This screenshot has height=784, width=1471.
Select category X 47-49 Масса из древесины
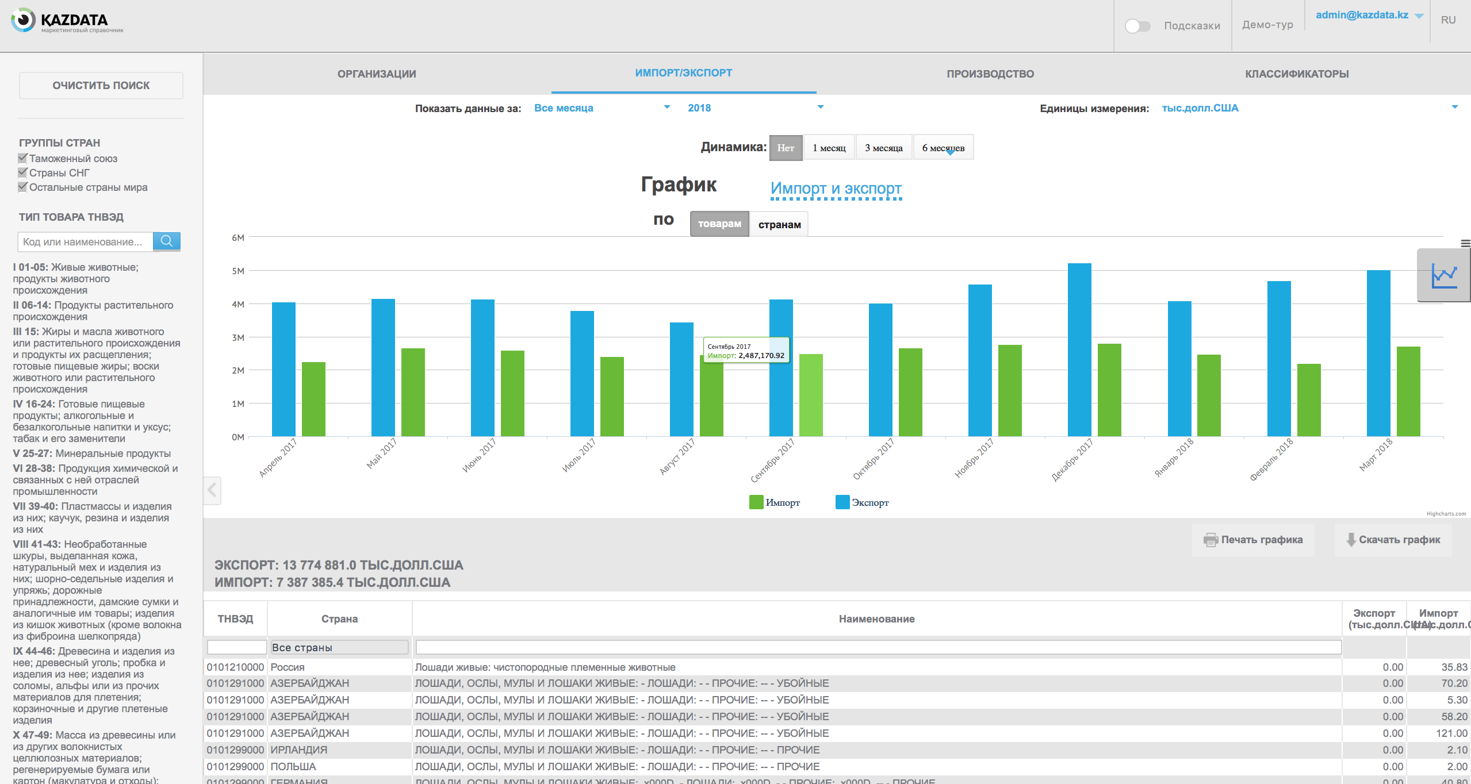click(94, 758)
